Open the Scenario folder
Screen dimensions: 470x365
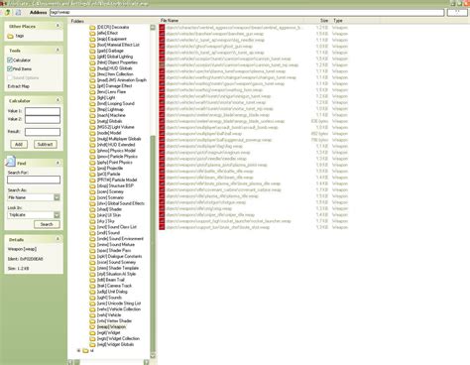[106, 197]
